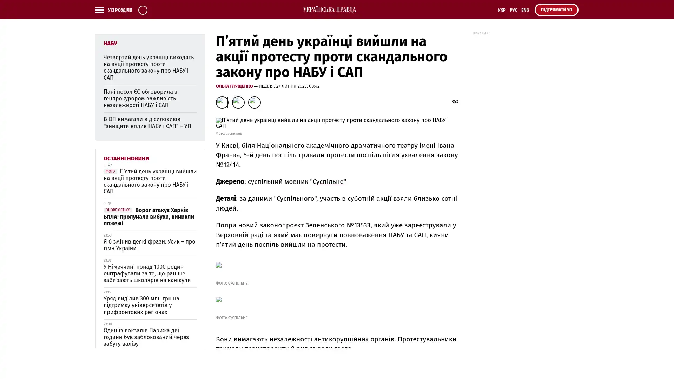Screen dimensions: 674x379
Task: Open УСІ РОЗДІЛИ sections menu
Action: (x=120, y=10)
